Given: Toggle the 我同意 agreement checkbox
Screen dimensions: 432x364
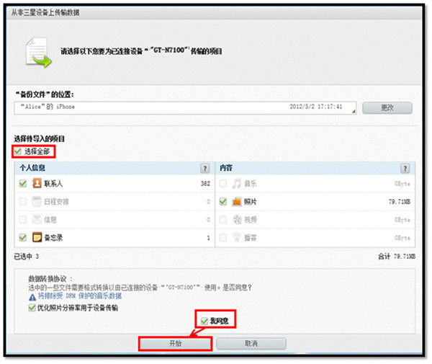Looking at the screenshot, I should pos(204,321).
